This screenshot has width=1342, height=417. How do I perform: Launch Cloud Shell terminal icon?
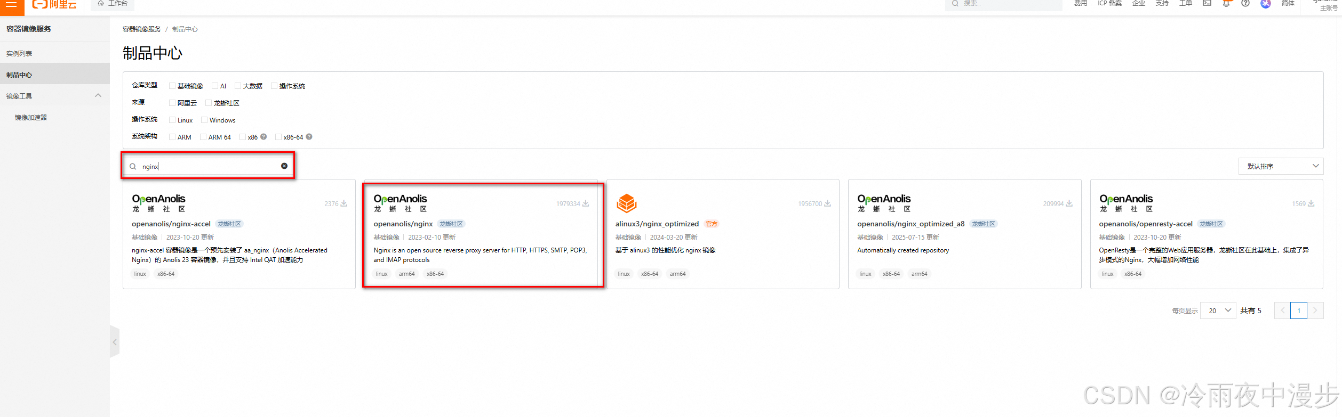1207,3
